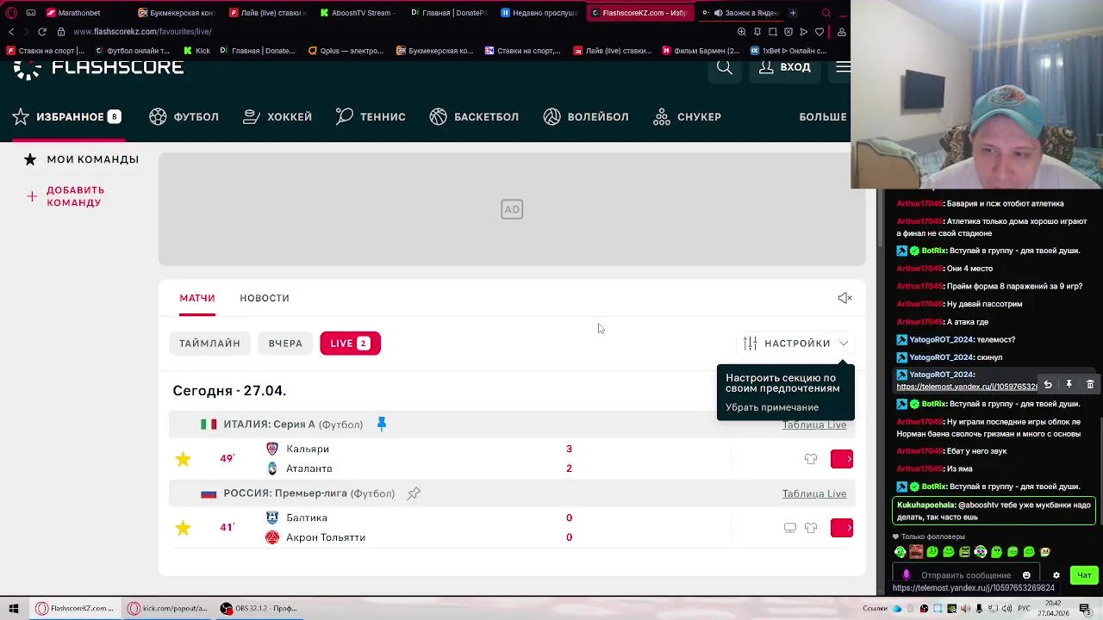The width and height of the screenshot is (1103, 620).
Task: Select the Вчера filter
Action: click(285, 344)
